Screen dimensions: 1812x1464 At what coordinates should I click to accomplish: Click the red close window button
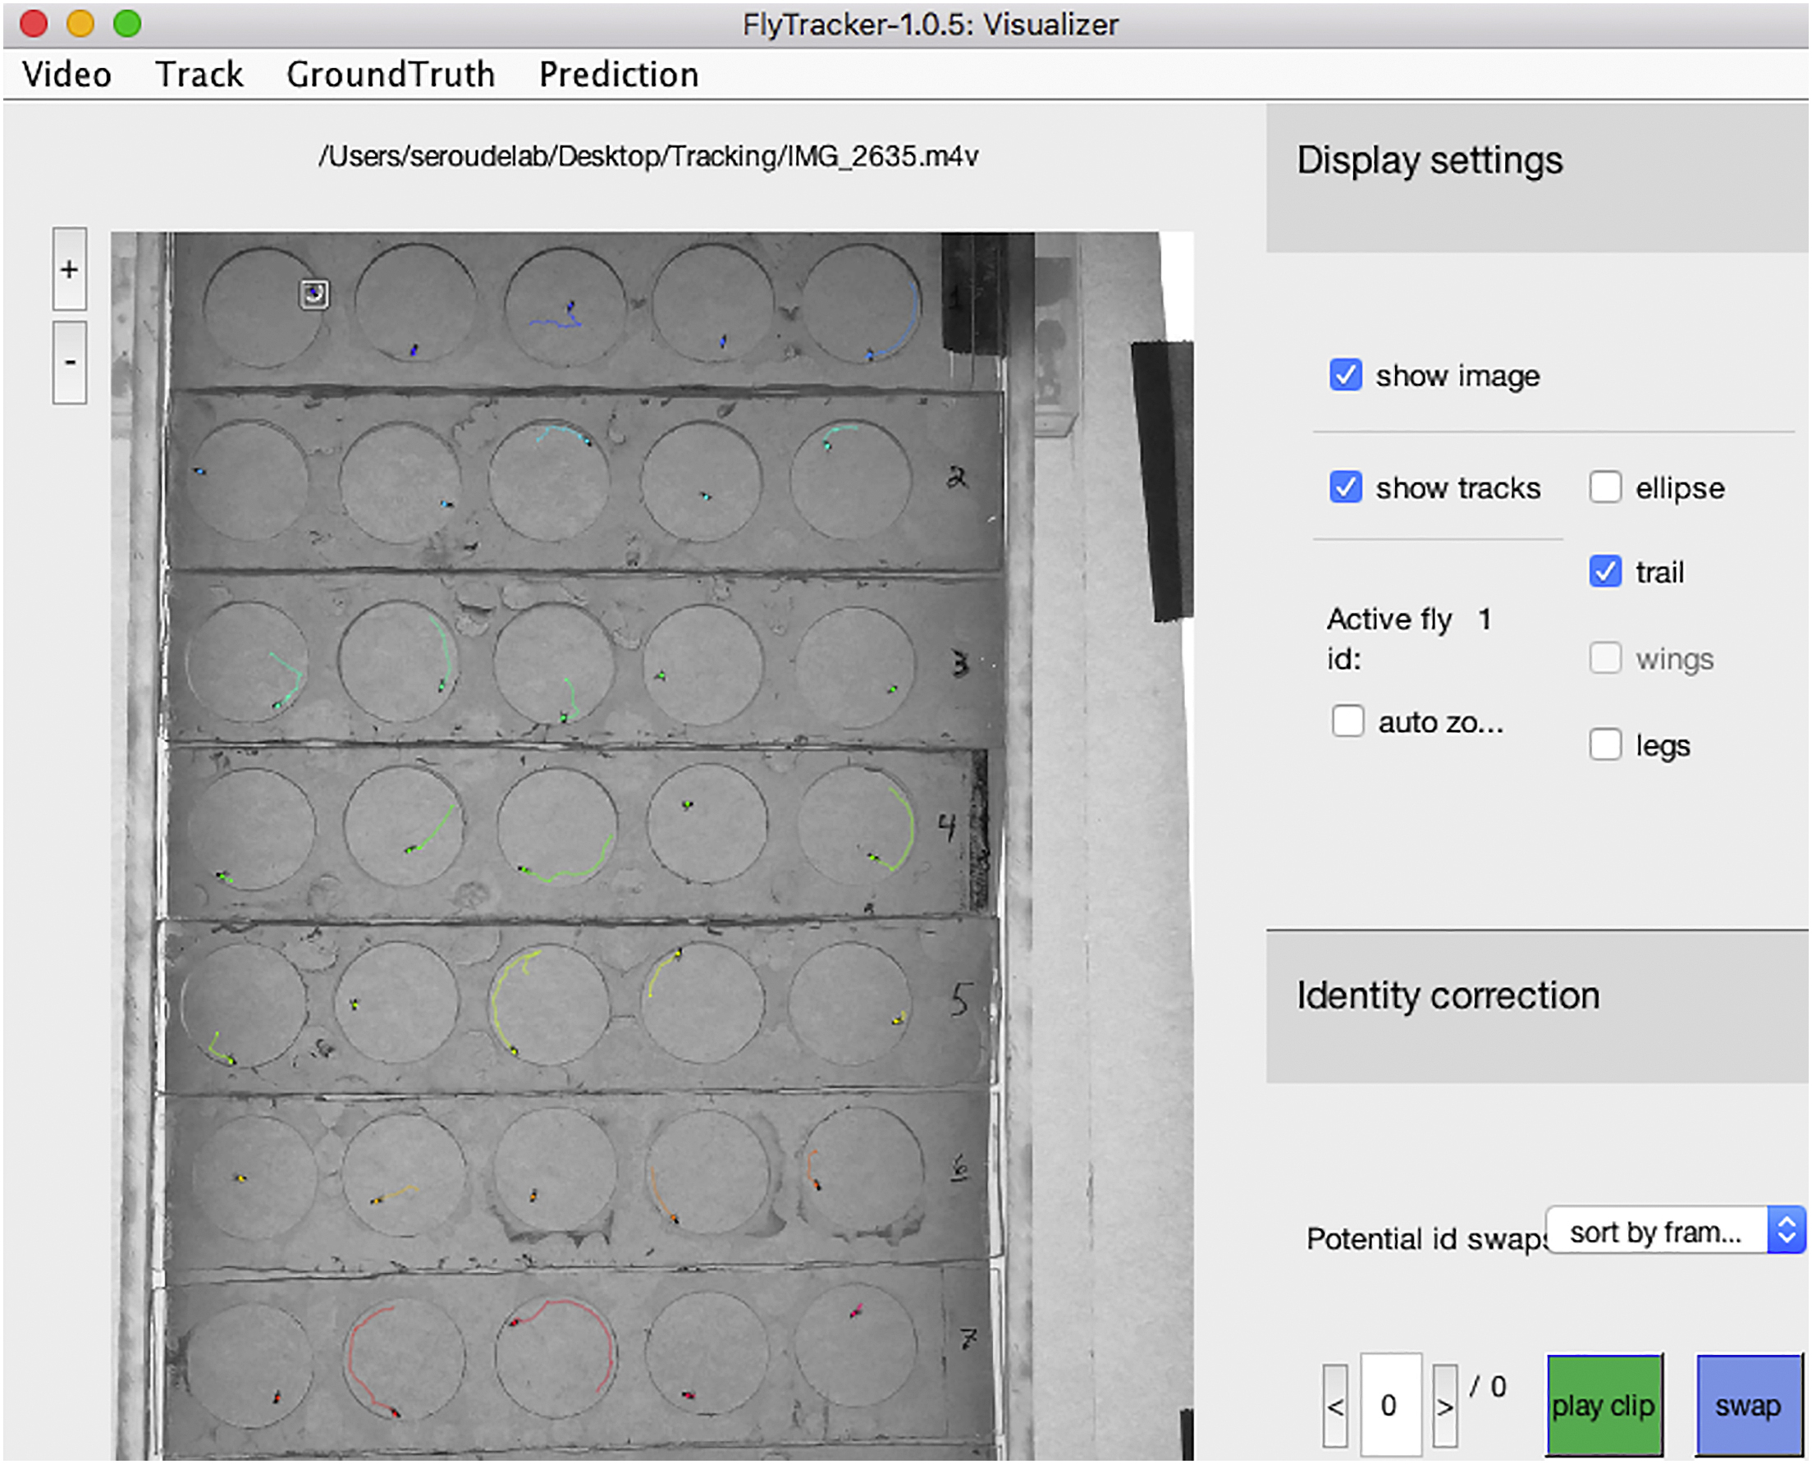click(x=34, y=24)
